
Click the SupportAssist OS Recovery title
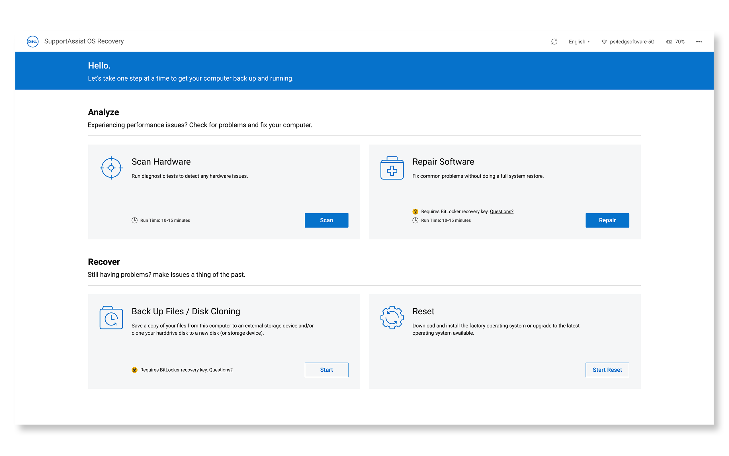click(84, 41)
